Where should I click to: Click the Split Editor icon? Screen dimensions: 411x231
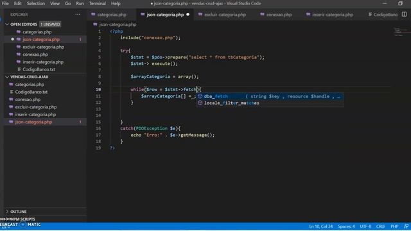click(404, 14)
